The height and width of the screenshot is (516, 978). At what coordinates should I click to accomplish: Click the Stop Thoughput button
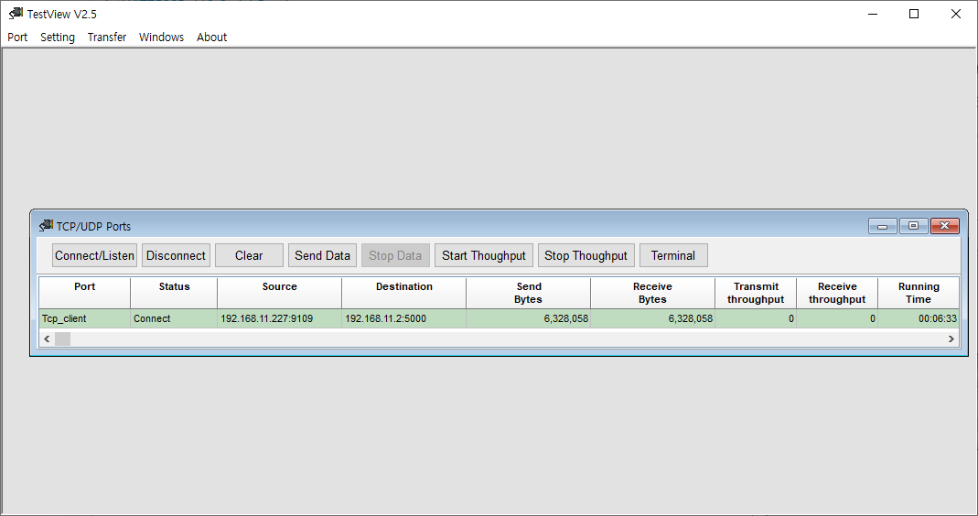[586, 255]
